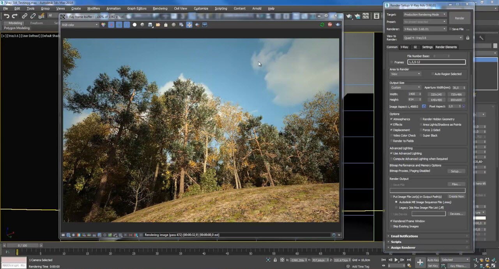Screen dimensions: 499x269
Task: Stop rendering in V-Ray frame buffer
Action: 330,25
